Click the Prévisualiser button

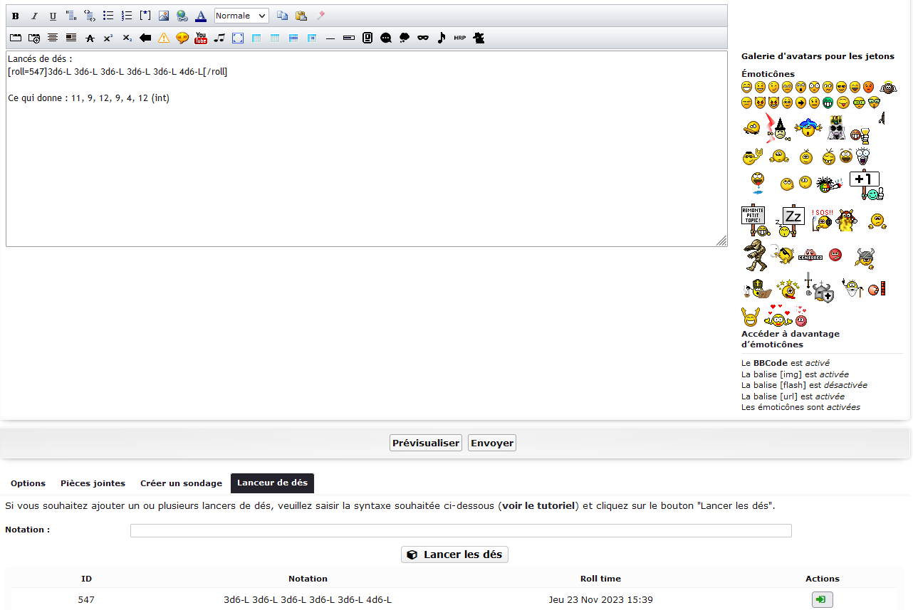click(x=426, y=443)
